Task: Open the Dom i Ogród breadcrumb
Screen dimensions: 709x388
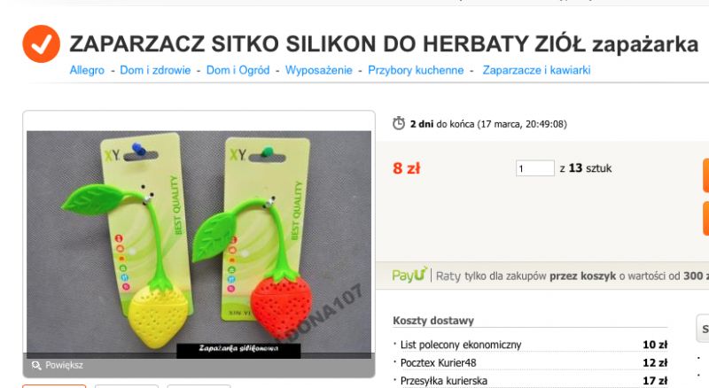Action: (x=238, y=70)
